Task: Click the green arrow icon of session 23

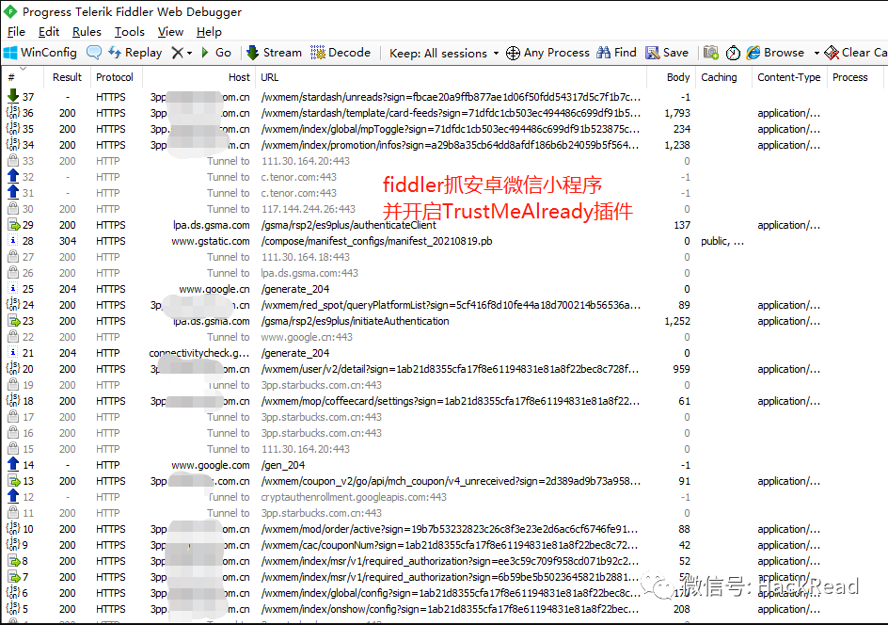Action: (13, 320)
